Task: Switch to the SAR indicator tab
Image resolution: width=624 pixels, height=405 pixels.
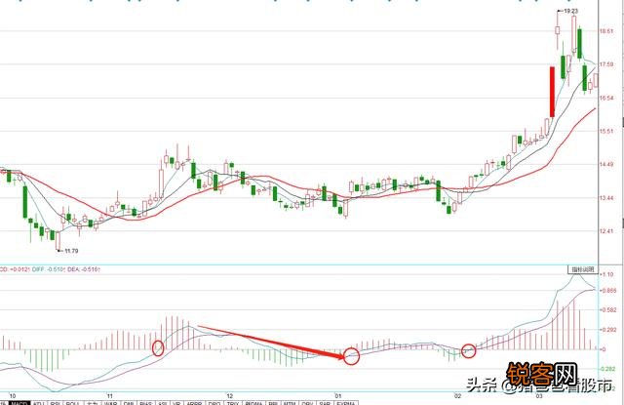Action: point(325,403)
